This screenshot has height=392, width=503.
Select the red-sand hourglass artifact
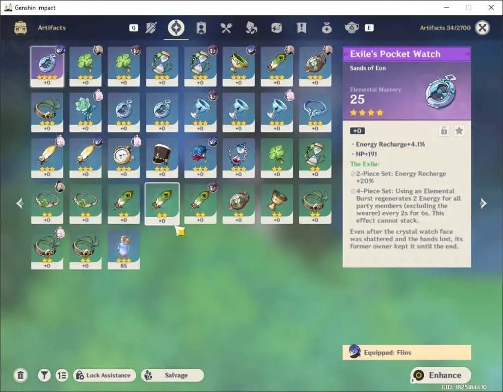point(238,158)
